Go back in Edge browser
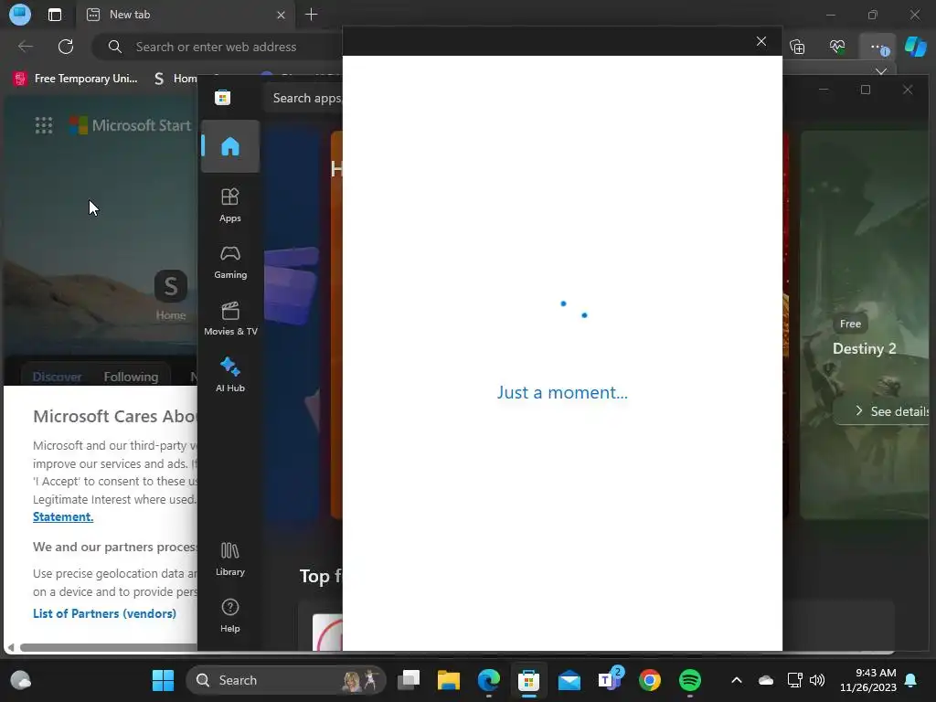This screenshot has width=936, height=702. [25, 47]
